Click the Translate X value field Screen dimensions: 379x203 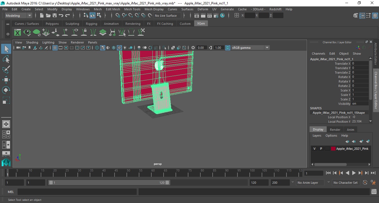[360, 64]
